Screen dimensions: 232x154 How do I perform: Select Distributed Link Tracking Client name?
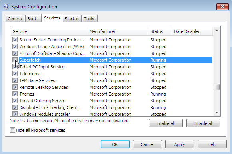(x=48, y=107)
